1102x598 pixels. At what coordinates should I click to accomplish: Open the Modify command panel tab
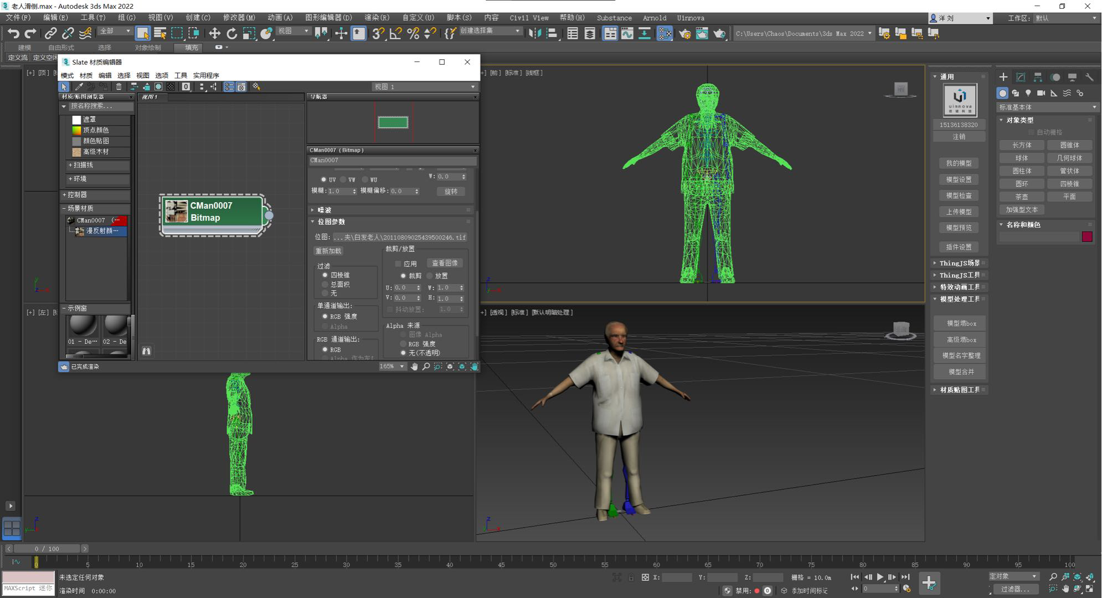1021,77
